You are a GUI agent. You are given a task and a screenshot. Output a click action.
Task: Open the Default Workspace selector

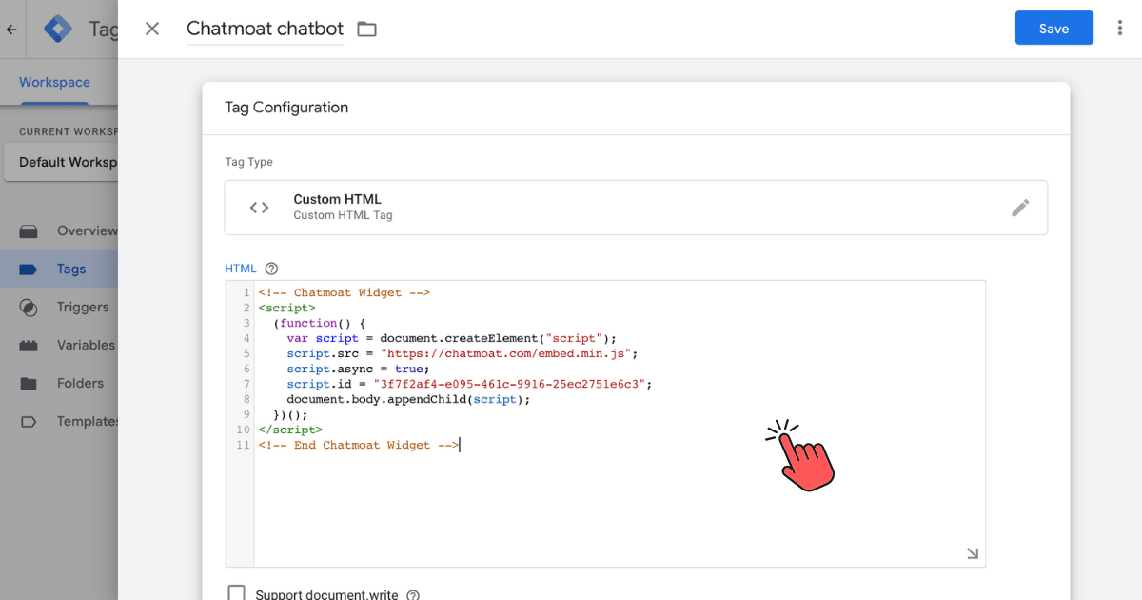tap(62, 162)
